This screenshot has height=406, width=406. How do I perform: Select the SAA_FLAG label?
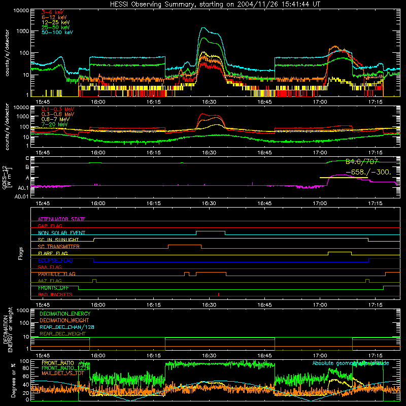[x=50, y=267]
